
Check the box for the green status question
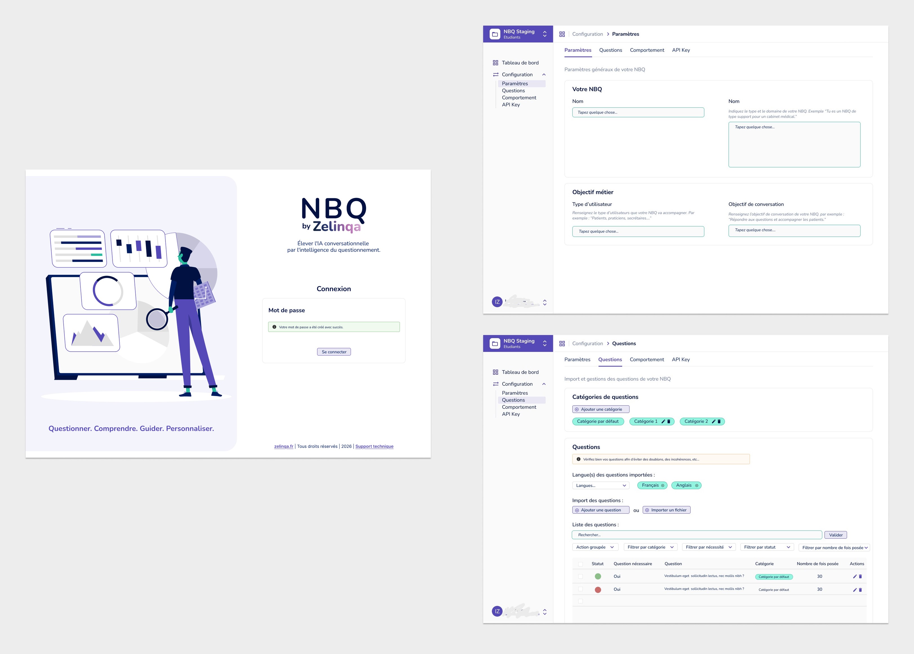(581, 576)
